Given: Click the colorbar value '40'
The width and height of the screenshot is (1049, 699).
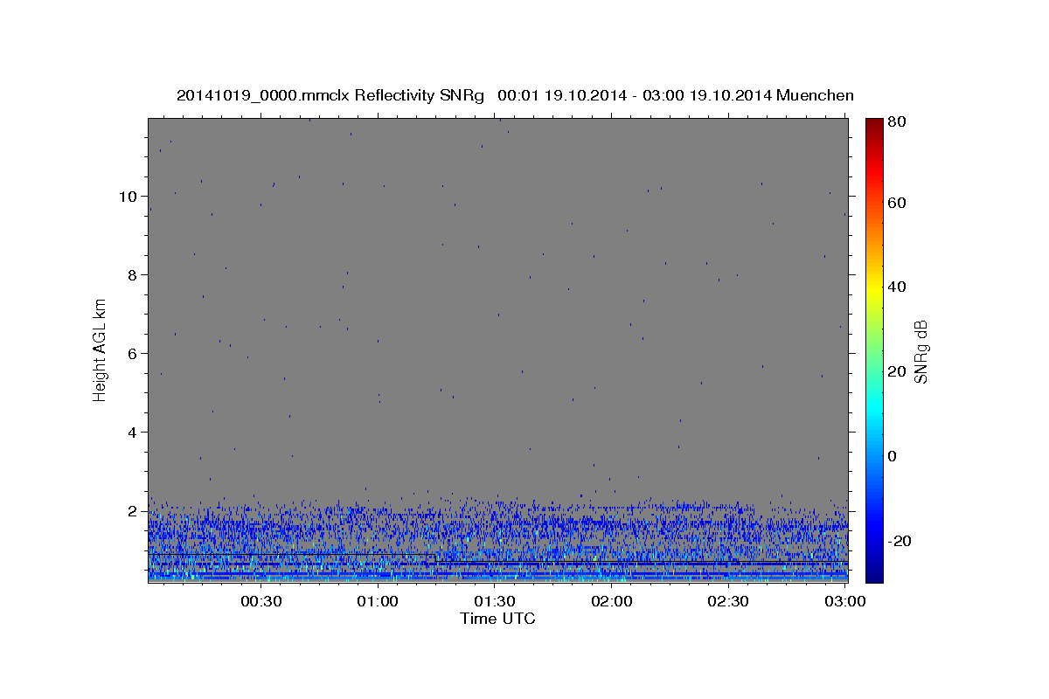Looking at the screenshot, I should coord(898,287).
